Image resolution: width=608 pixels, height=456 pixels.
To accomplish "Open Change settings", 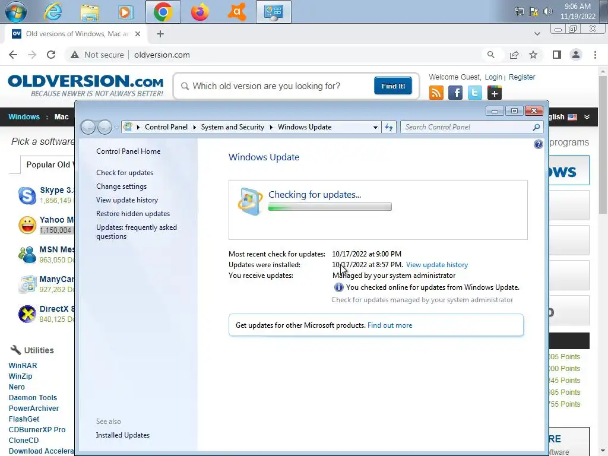I will (121, 186).
